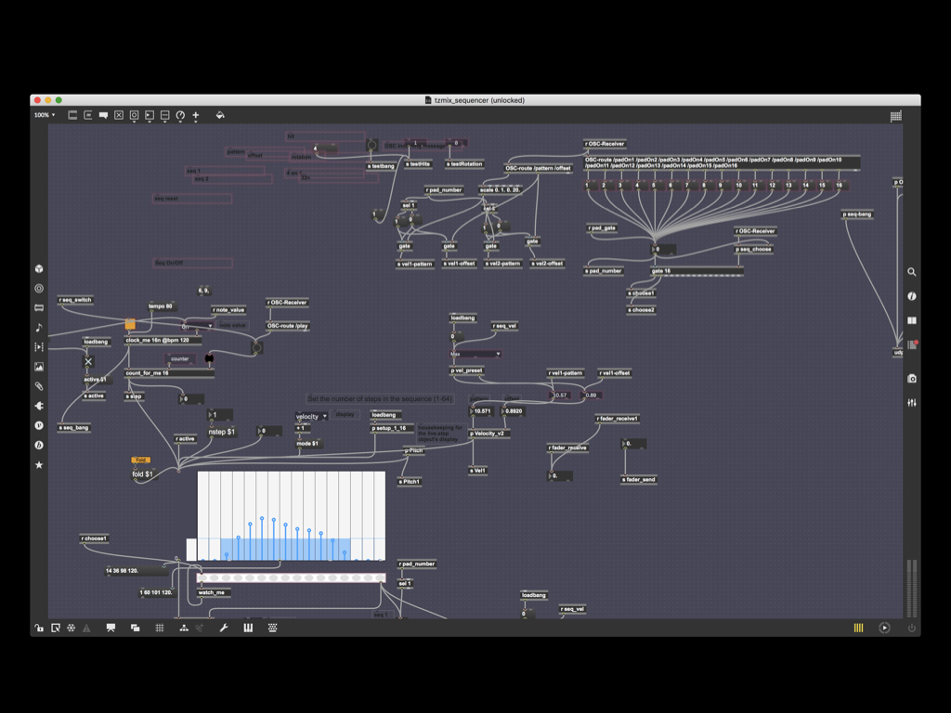Toggle the grid display in bottom bar
This screenshot has height=713, width=951.
[x=160, y=629]
